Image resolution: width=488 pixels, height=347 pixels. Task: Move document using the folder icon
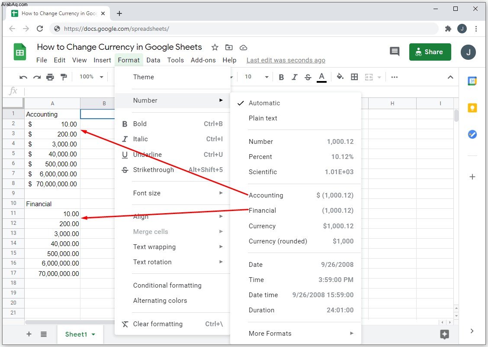click(229, 47)
